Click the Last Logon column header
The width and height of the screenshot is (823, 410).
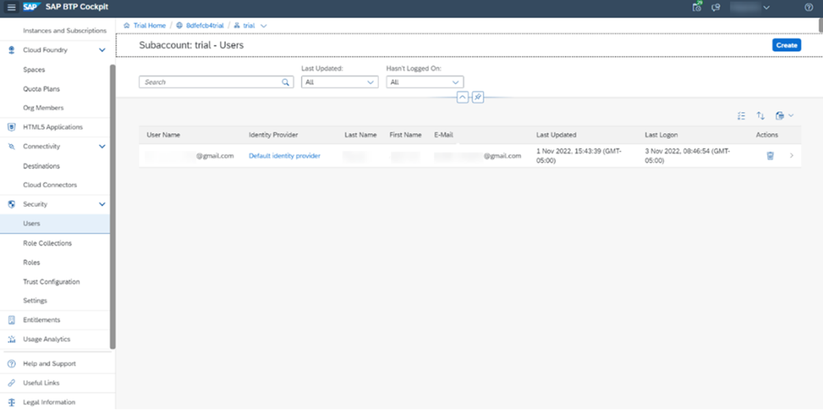(x=661, y=134)
